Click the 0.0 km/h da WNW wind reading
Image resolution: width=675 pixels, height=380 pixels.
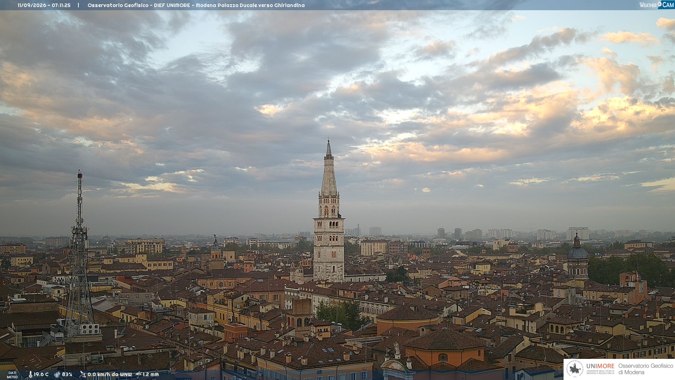coord(110,374)
